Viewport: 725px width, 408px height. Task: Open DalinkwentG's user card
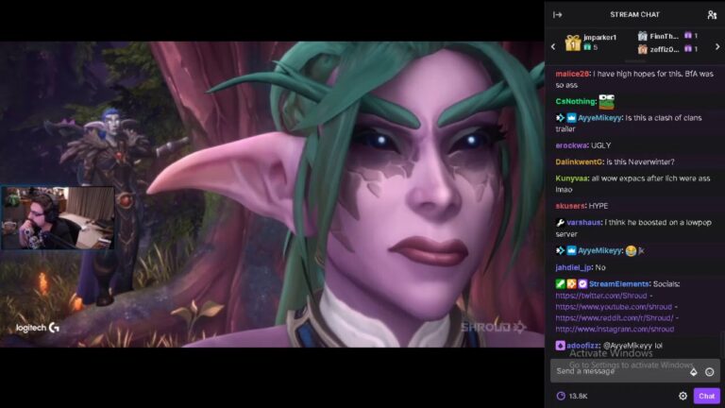[x=580, y=161]
